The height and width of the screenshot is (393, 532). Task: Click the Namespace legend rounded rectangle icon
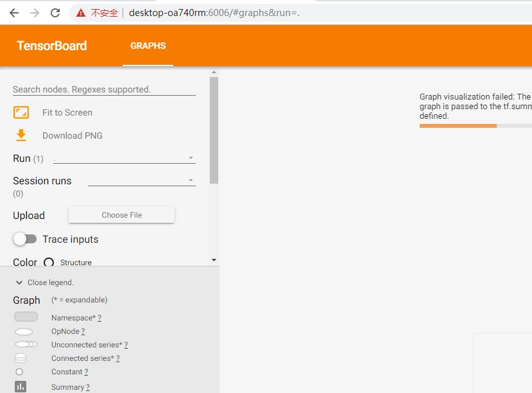26,317
